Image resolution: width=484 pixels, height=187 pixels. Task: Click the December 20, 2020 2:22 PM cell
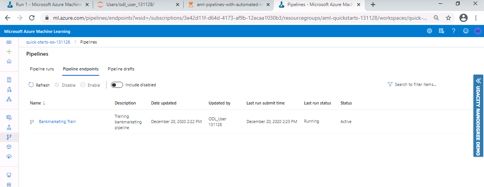(x=176, y=122)
